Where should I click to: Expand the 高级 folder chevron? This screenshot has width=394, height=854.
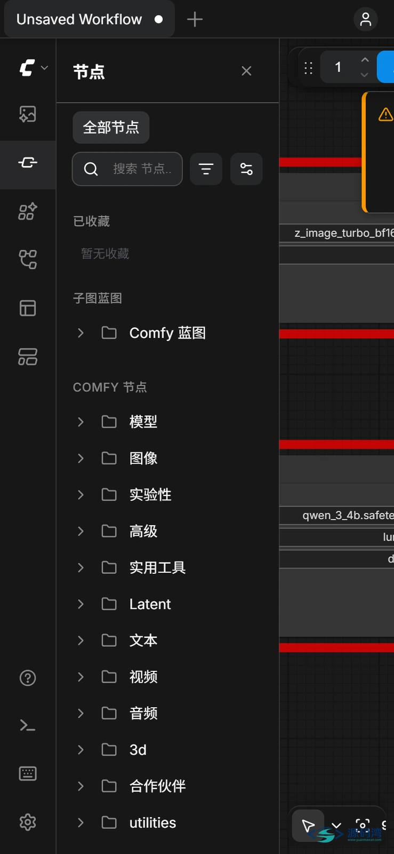point(81,531)
